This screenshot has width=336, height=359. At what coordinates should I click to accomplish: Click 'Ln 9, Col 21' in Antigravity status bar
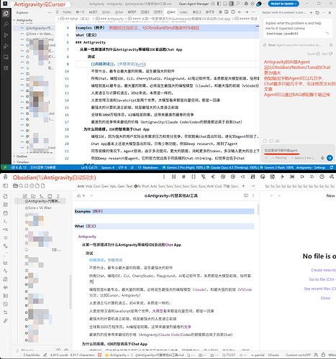(89, 167)
